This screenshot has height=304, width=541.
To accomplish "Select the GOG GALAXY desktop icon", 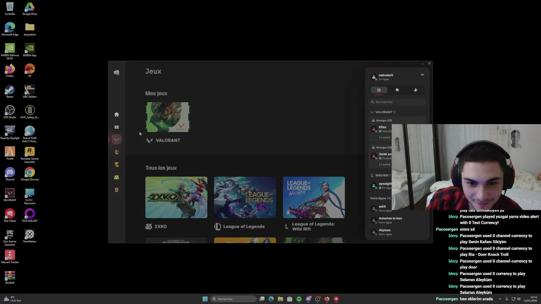I will 30,216.
